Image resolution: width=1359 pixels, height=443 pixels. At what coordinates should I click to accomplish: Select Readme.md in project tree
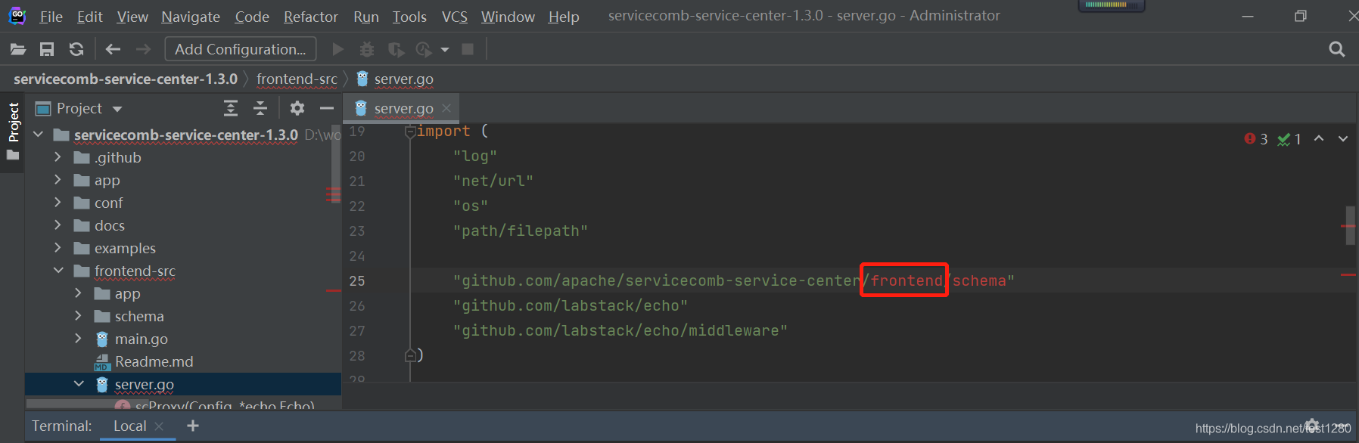154,361
